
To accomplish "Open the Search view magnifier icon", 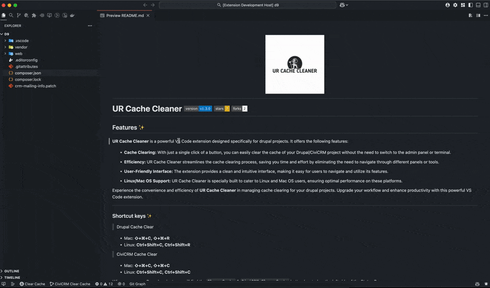I will pyautogui.click(x=11, y=15).
